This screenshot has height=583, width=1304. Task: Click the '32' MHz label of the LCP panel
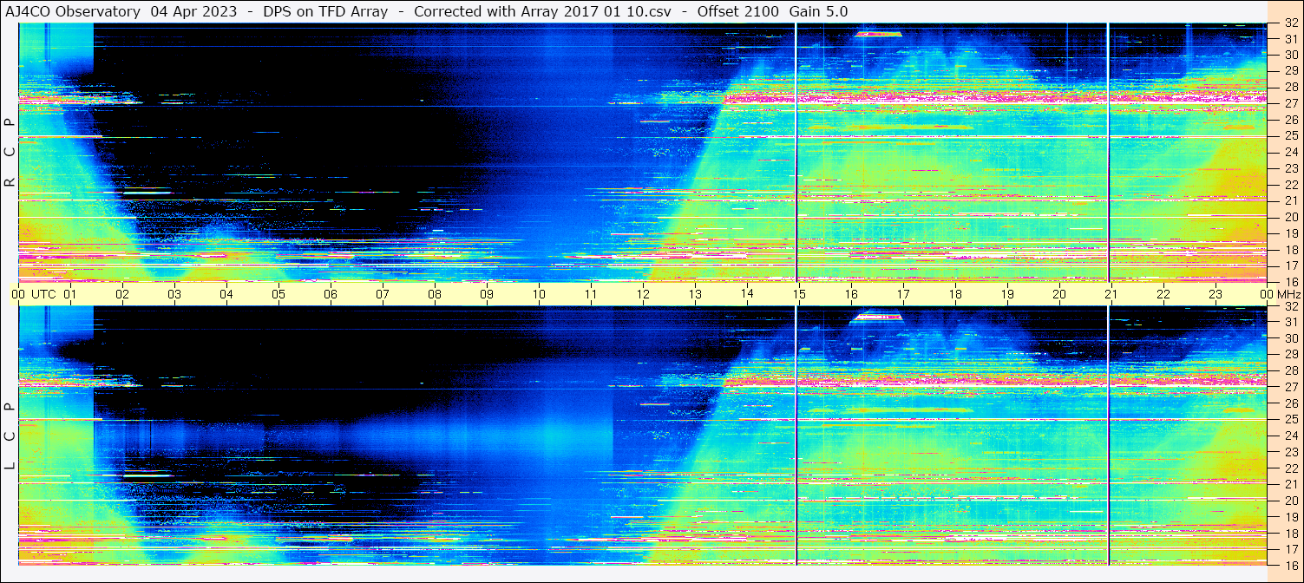coord(1291,306)
